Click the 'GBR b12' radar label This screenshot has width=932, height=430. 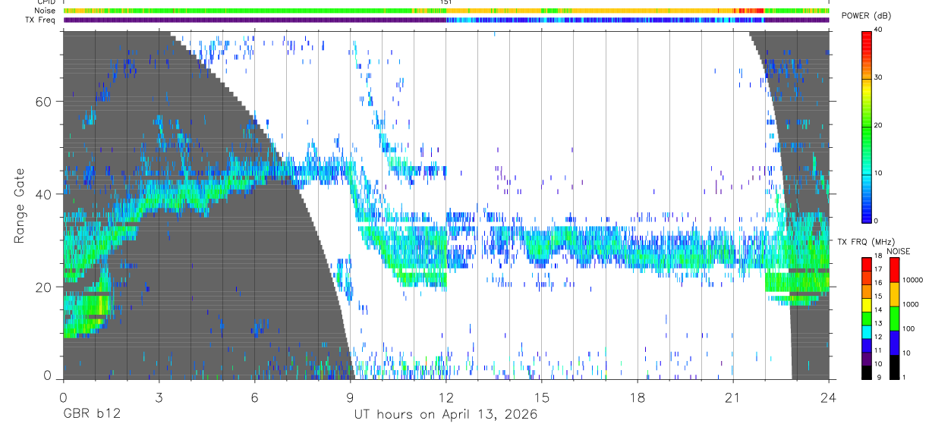[91, 415]
